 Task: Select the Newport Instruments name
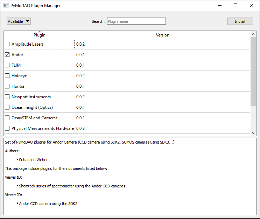pos(31,97)
